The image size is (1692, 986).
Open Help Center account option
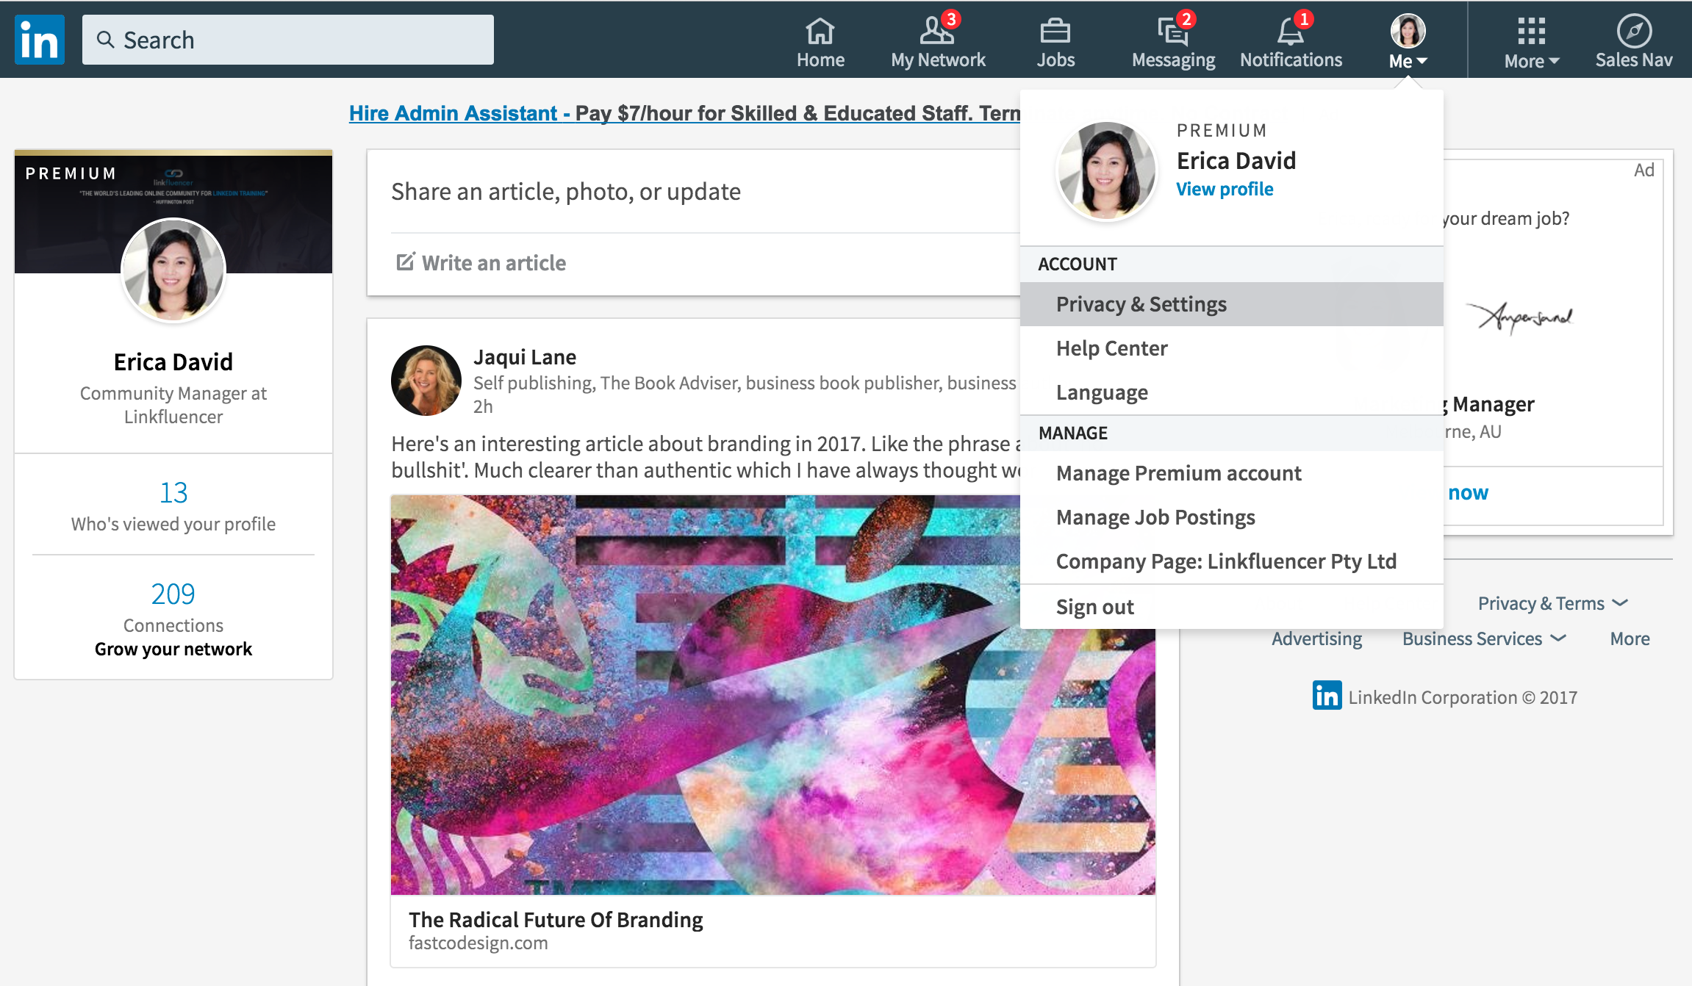point(1111,348)
